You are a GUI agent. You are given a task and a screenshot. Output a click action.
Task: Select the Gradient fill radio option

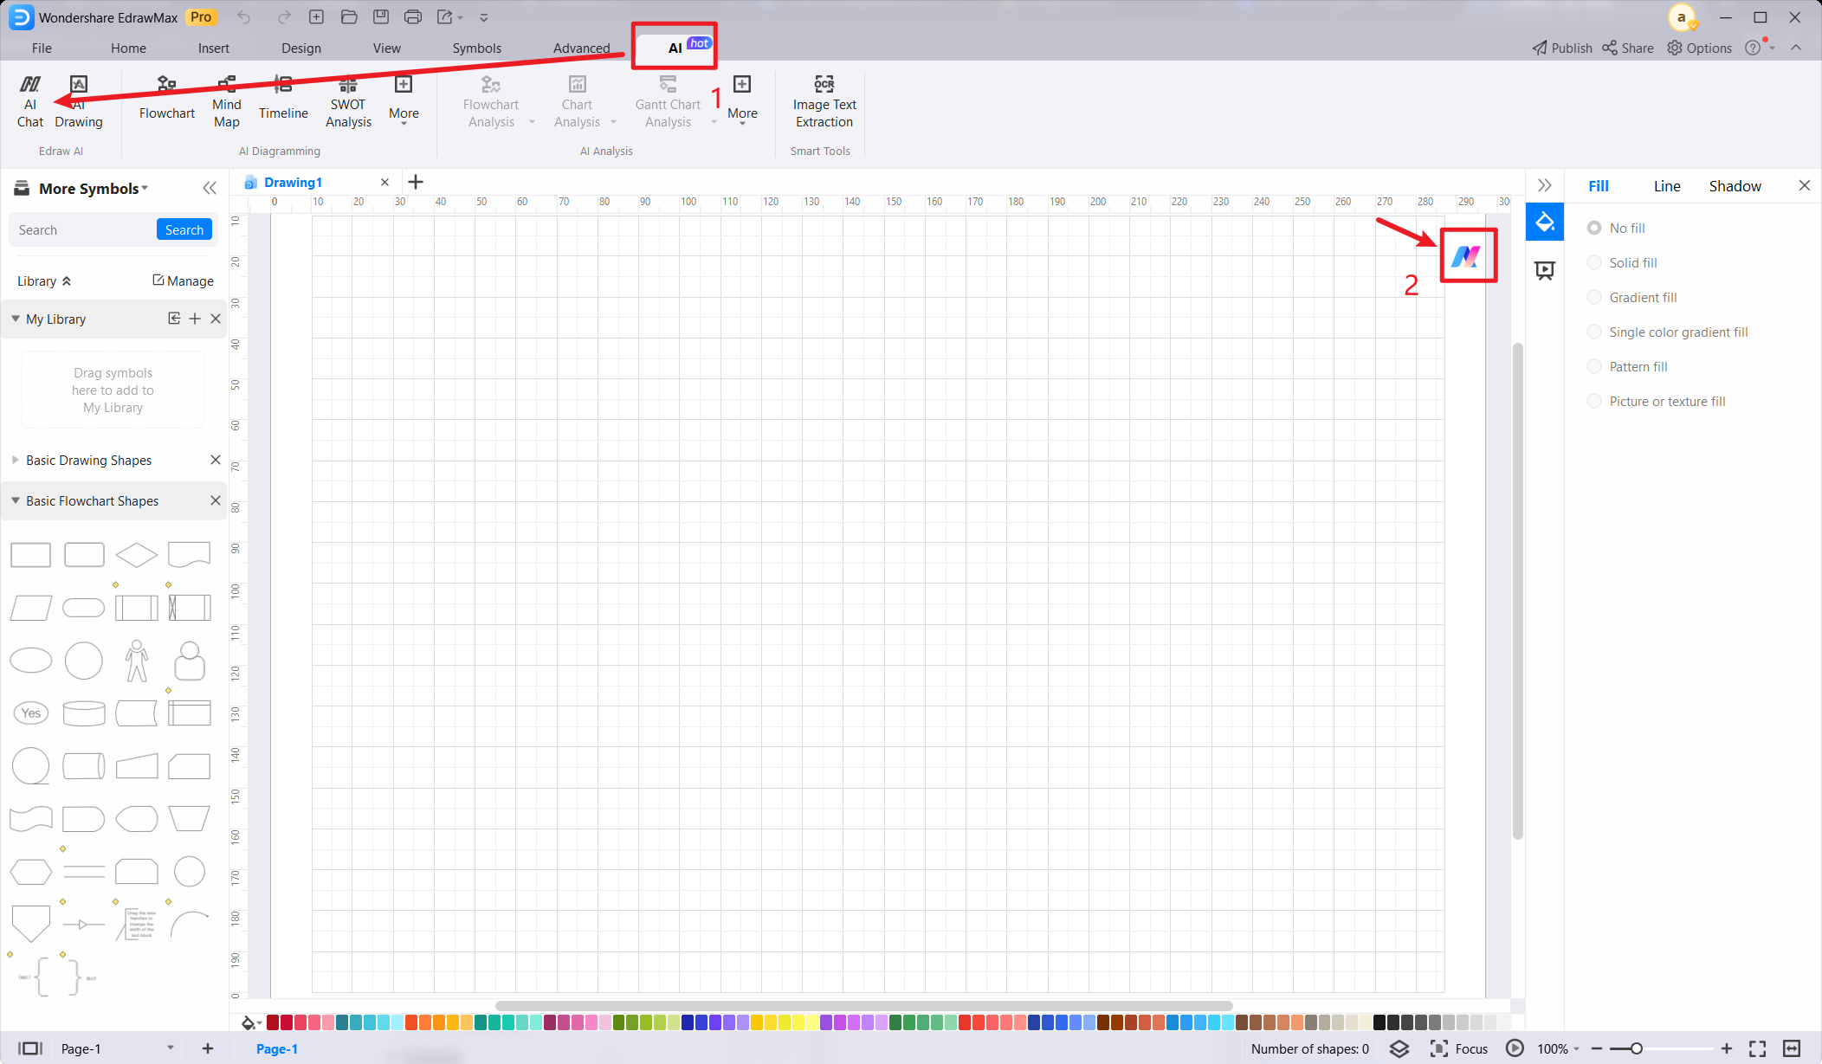[x=1594, y=297]
